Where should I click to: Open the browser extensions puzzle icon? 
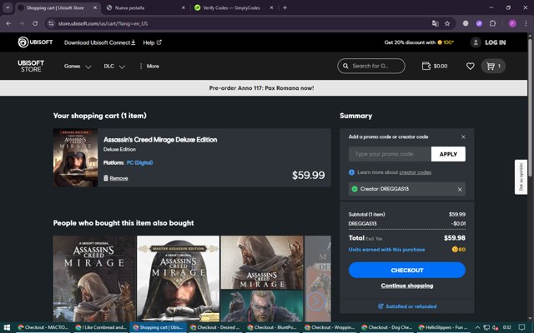492,23
